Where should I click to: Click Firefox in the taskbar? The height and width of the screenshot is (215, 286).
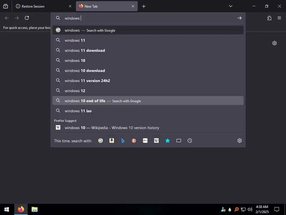(x=21, y=209)
